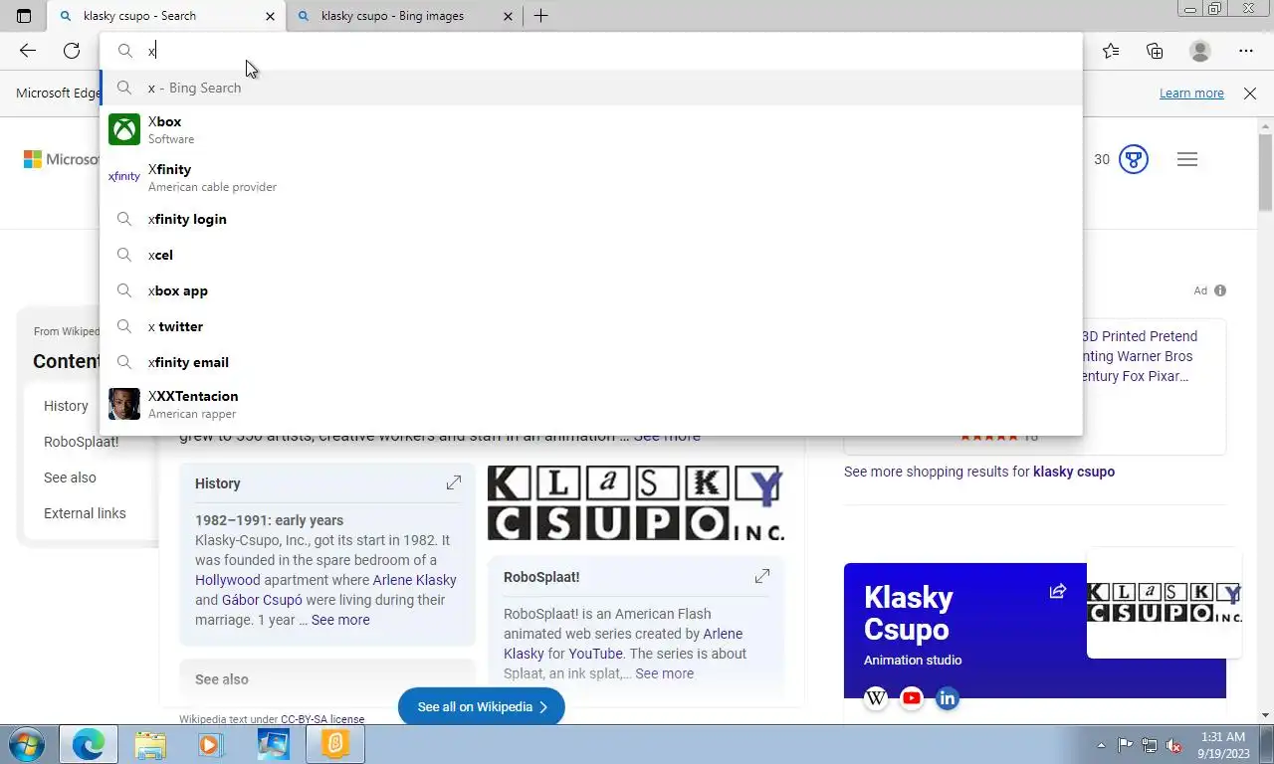Expand the History card
This screenshot has width=1274, height=764.
454,482
